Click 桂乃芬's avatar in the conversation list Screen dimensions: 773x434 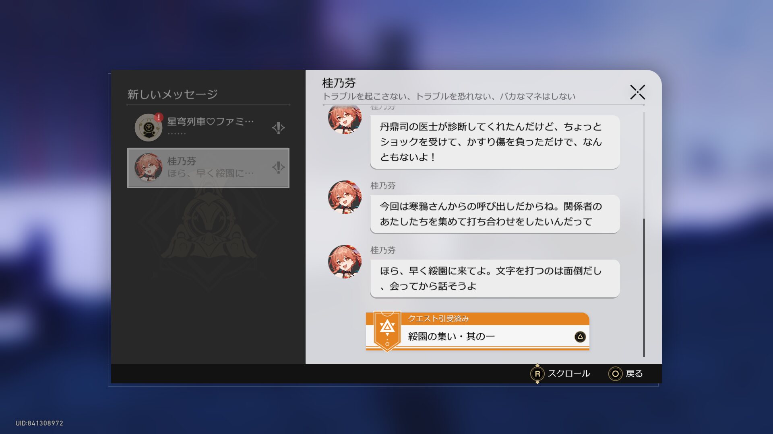[x=148, y=167]
